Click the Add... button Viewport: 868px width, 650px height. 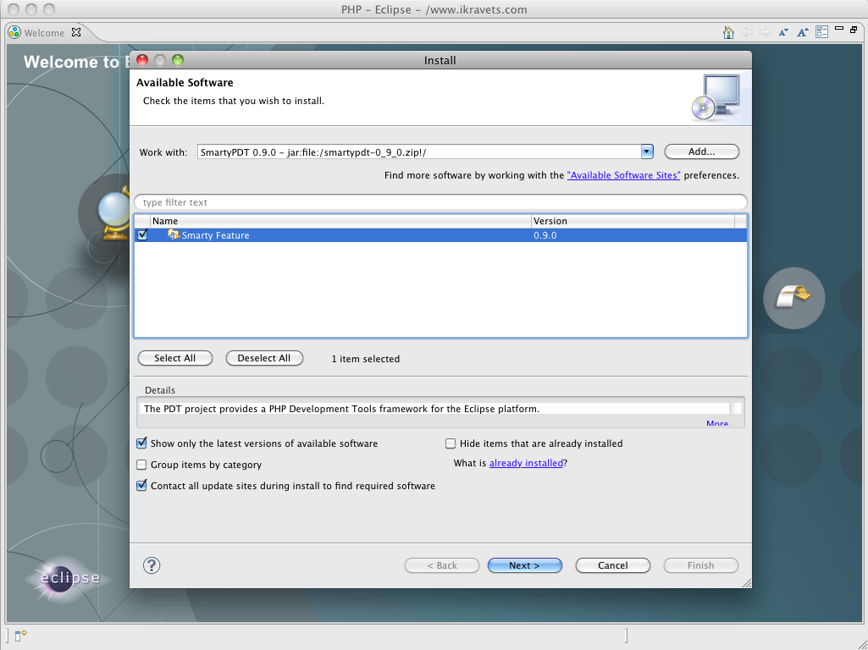coord(701,151)
